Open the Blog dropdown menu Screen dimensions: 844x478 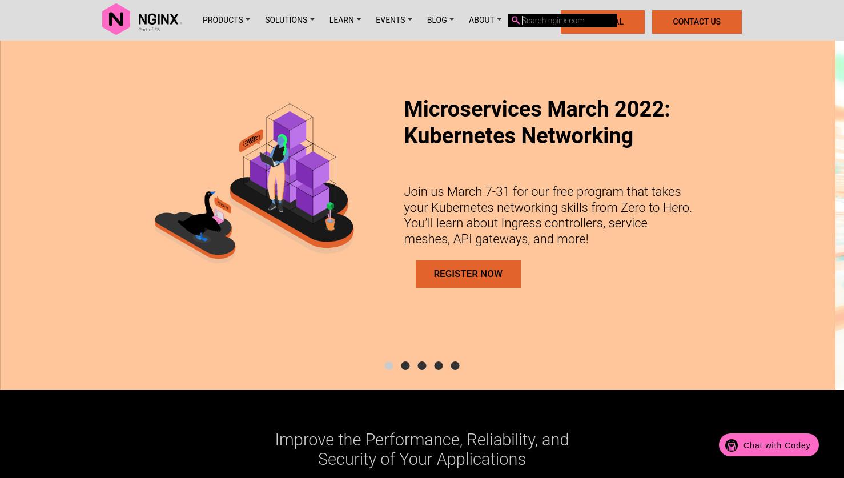[440, 20]
